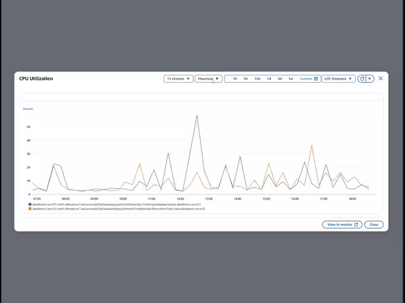Click the highest CPU peak after 12:00
The image size is (405, 303).
[x=197, y=116]
